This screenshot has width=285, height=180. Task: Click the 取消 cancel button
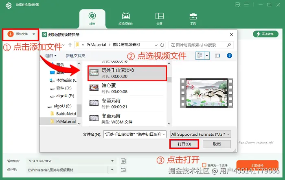[217, 144]
